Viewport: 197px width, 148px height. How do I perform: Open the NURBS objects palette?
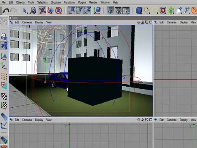click(155, 11)
